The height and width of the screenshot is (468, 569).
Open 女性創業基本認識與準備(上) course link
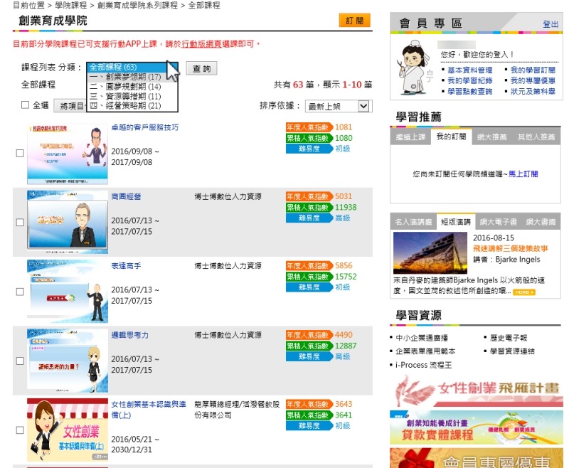pos(149,410)
